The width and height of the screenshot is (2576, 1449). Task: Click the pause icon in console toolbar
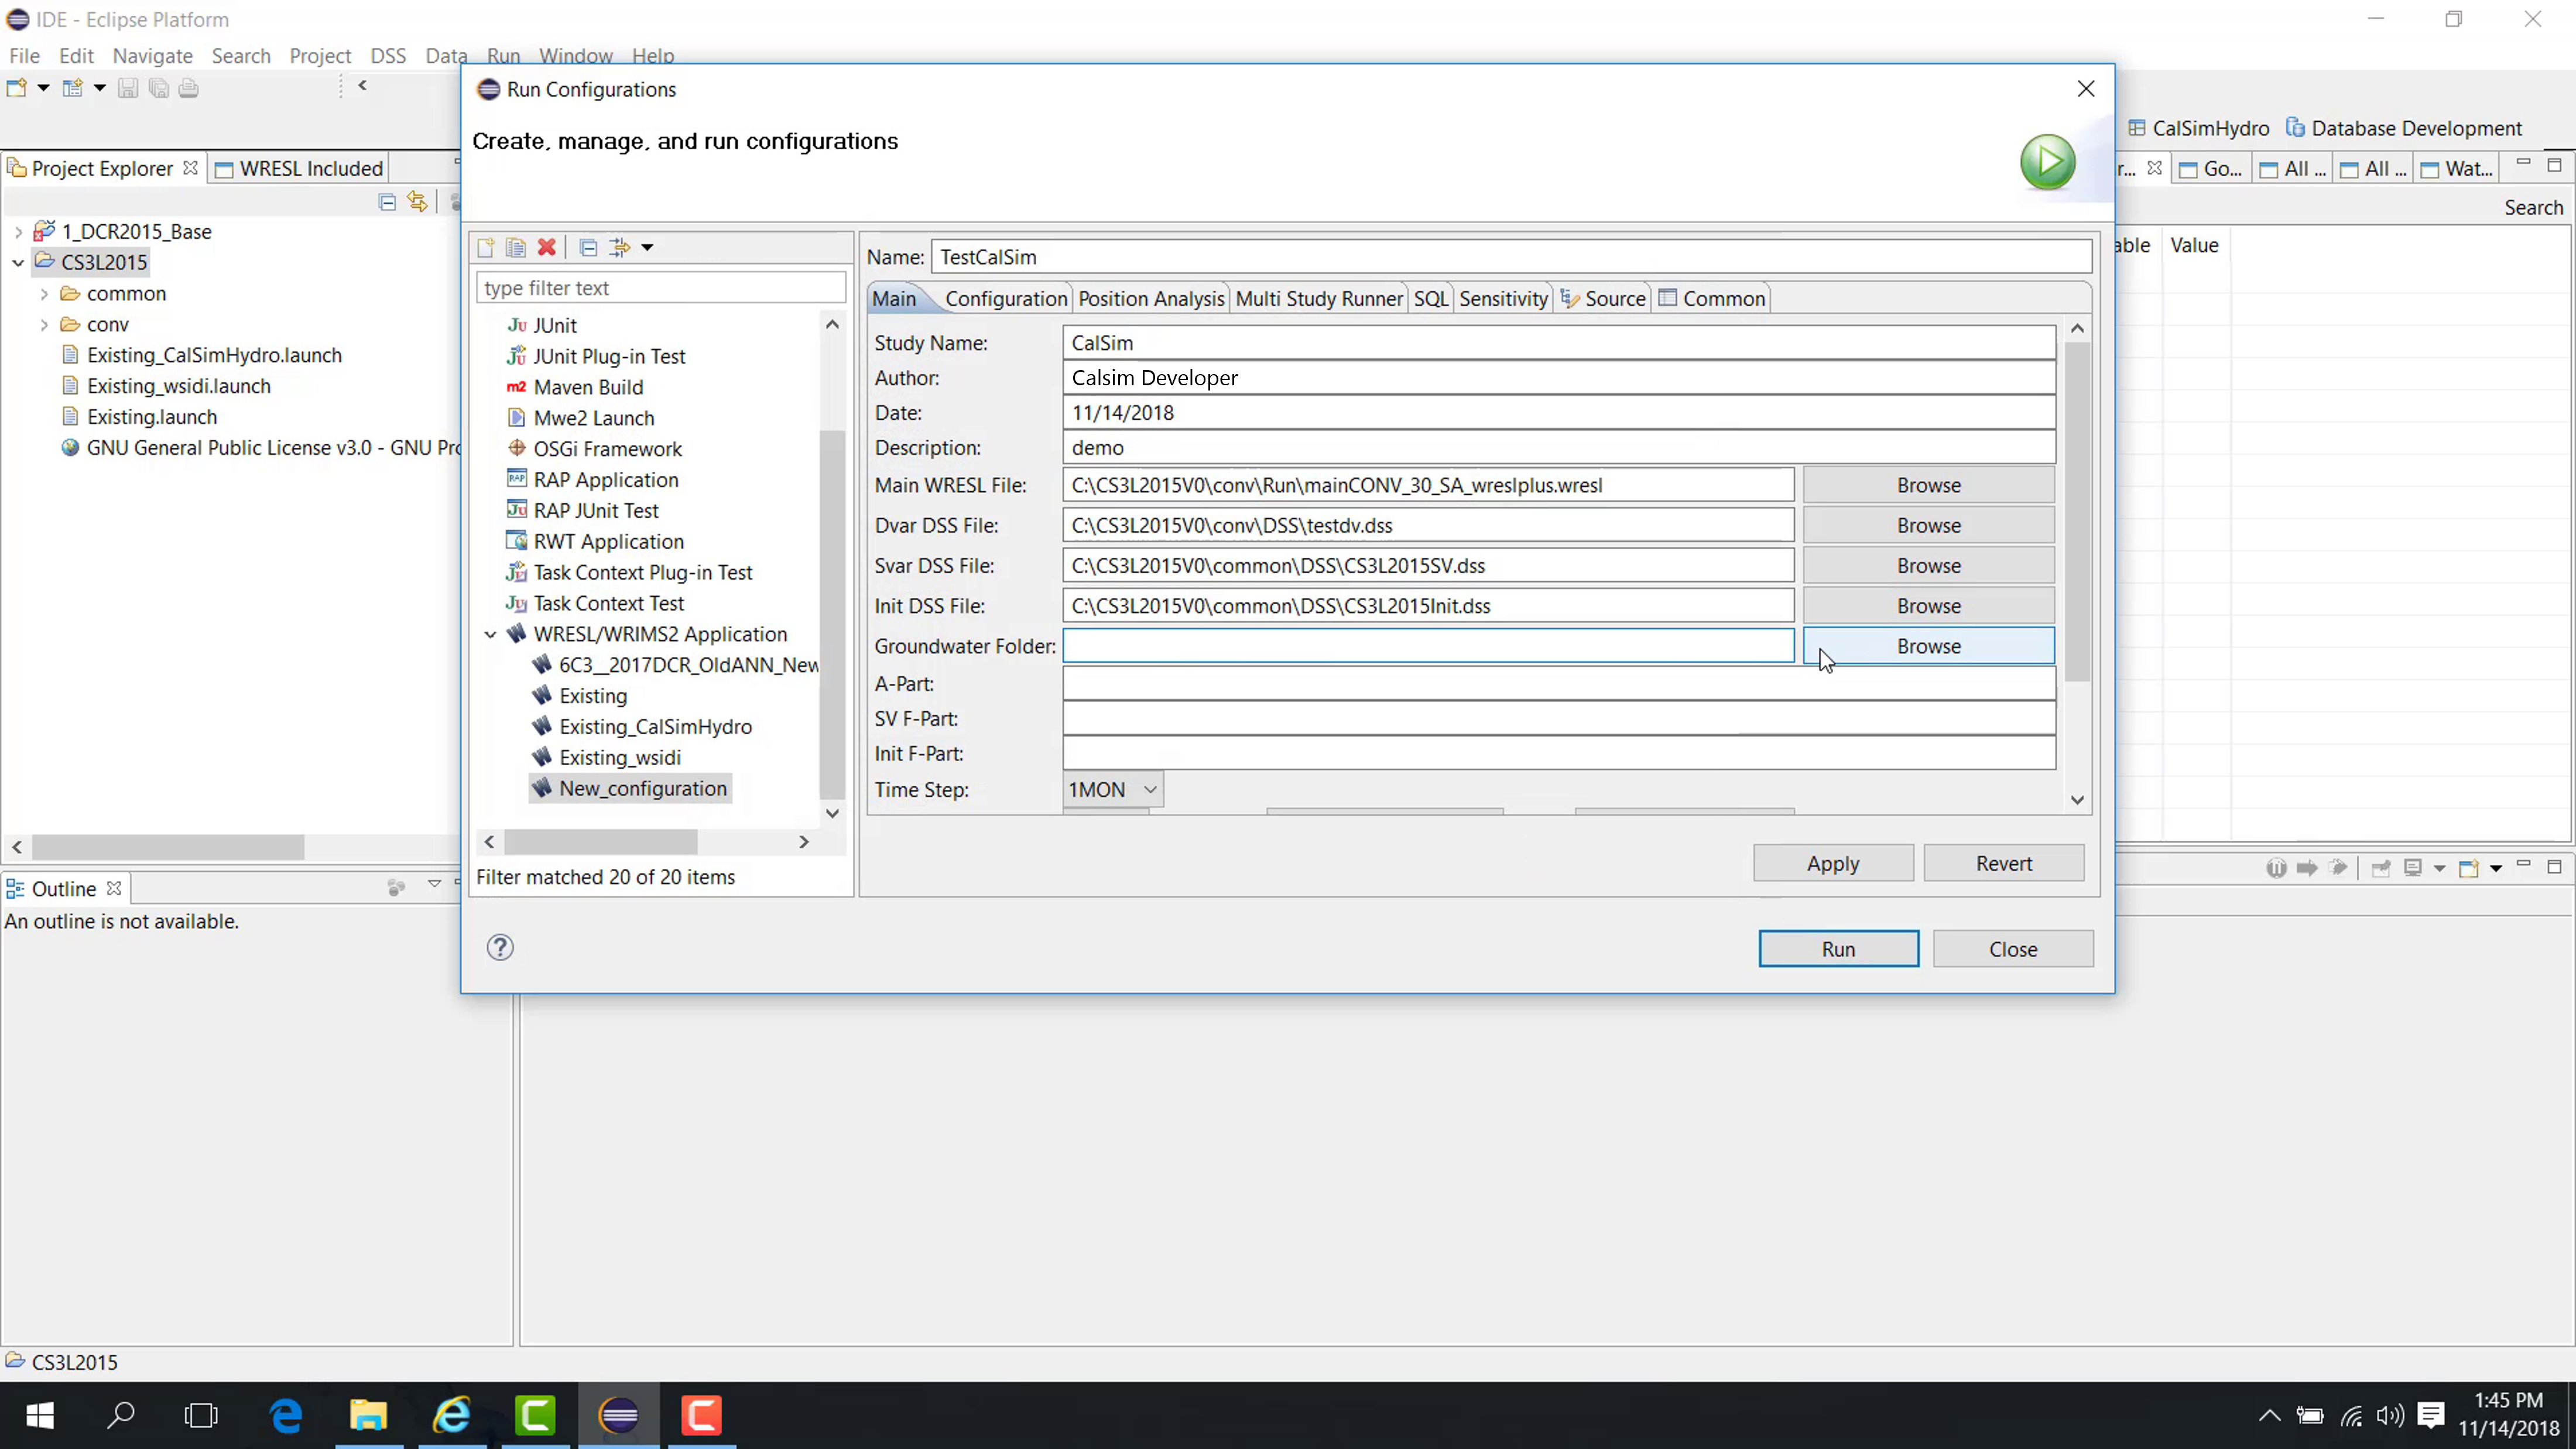(x=2276, y=867)
